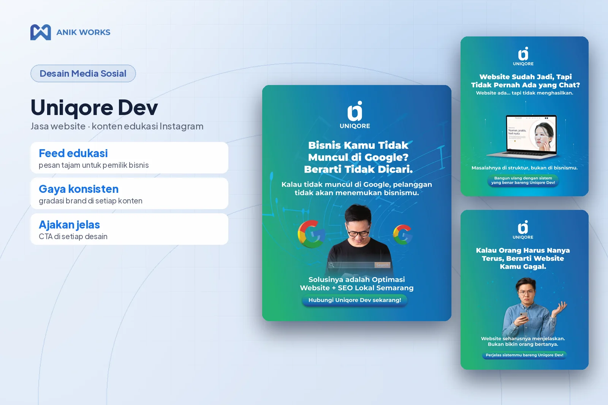Click headline Website Sudah Jadi, Tapi Tidak Pernah

(x=526, y=81)
